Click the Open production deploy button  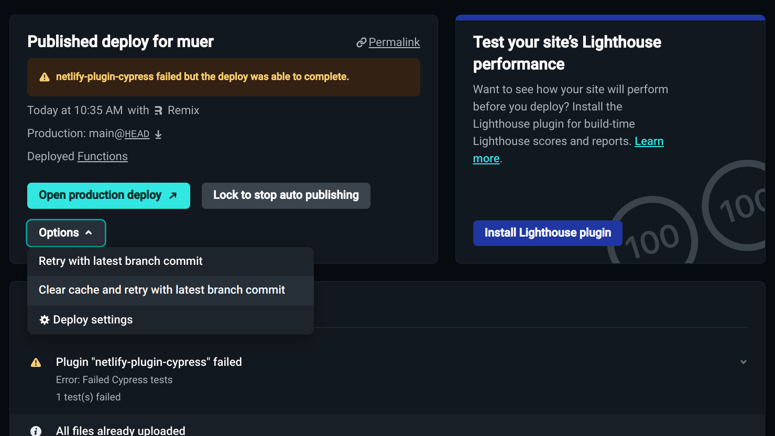click(108, 195)
